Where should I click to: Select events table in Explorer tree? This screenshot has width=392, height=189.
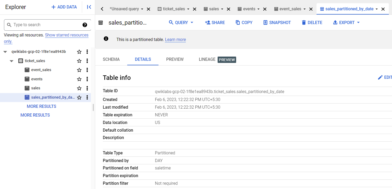tap(37, 79)
